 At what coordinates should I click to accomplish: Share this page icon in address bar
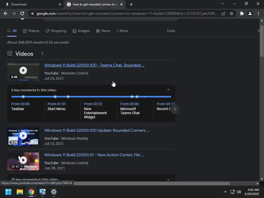pyautogui.click(x=223, y=13)
